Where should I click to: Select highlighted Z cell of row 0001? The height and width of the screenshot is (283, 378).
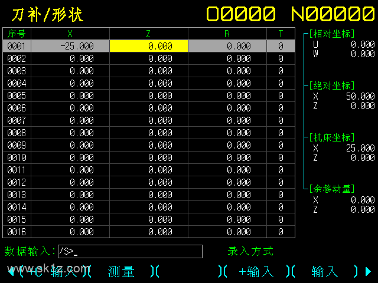coord(149,46)
